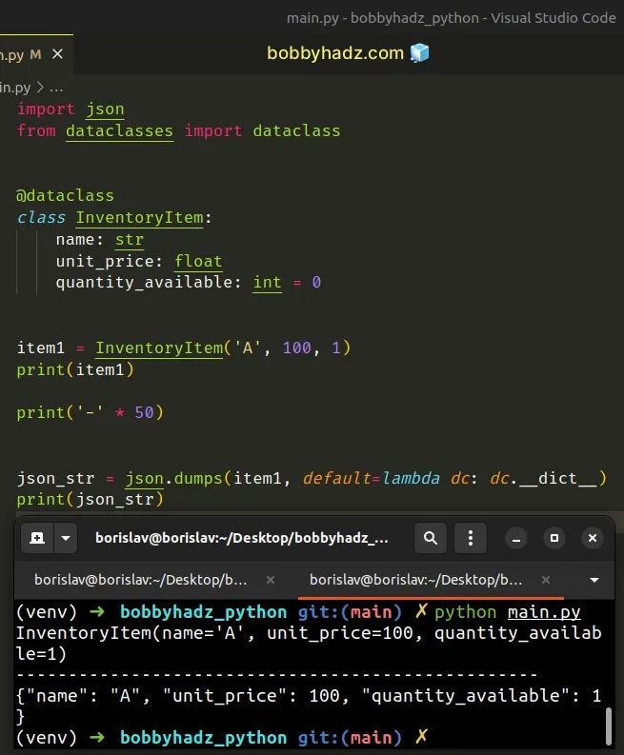Select the second active terminal tab
This screenshot has height=755, width=624.
(x=415, y=580)
